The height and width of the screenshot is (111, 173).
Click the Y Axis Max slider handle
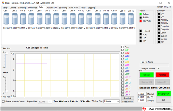pyautogui.click(x=7, y=53)
